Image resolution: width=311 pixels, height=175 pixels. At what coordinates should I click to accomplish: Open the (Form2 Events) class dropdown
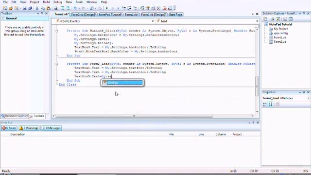(153, 21)
